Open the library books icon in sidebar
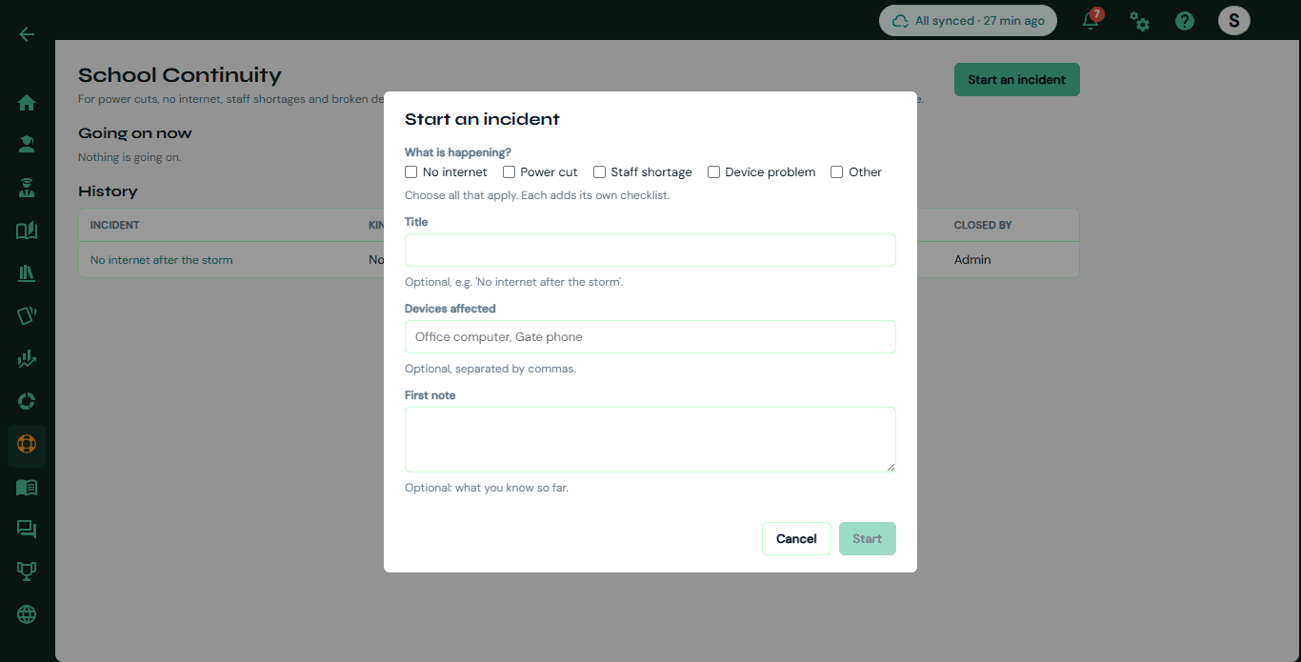This screenshot has width=1301, height=662. click(x=27, y=273)
